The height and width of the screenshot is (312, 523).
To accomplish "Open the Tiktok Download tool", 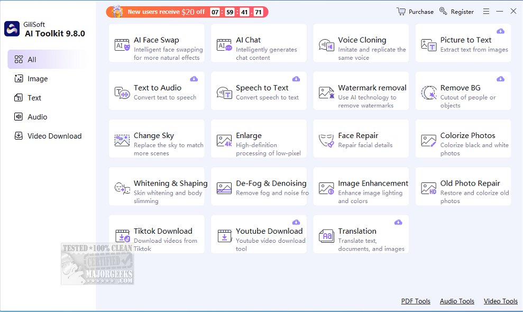I will (157, 234).
